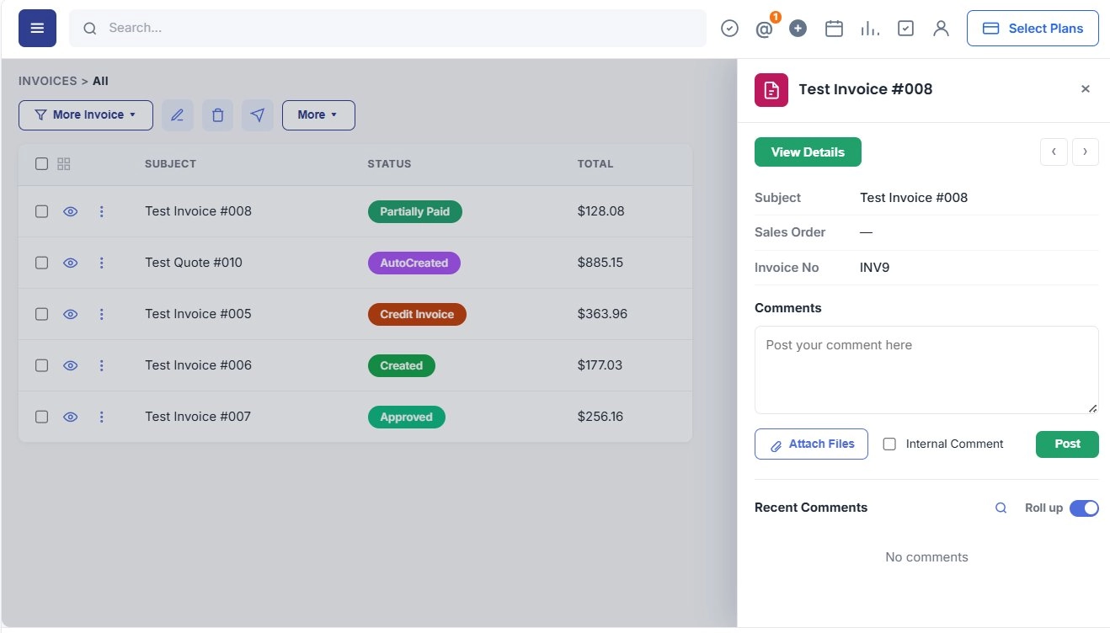Click the plus quick-create icon
The image size is (1110, 633).
point(798,29)
